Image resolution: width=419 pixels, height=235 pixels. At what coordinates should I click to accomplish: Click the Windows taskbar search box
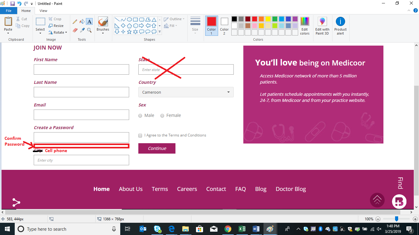pos(68,229)
